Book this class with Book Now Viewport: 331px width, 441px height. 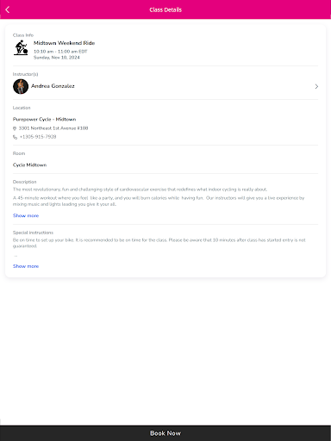tap(165, 433)
